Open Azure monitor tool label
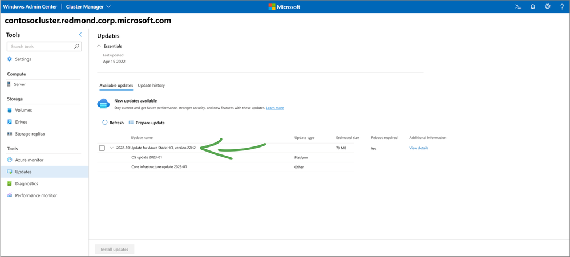 [29, 160]
